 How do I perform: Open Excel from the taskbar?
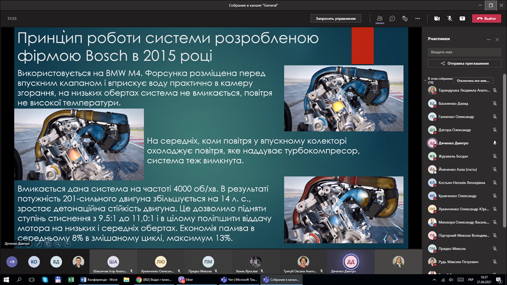(x=71, y=279)
